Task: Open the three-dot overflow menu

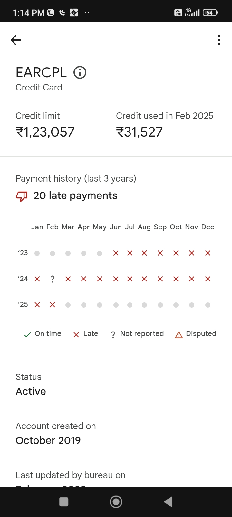Action: pos(219,40)
